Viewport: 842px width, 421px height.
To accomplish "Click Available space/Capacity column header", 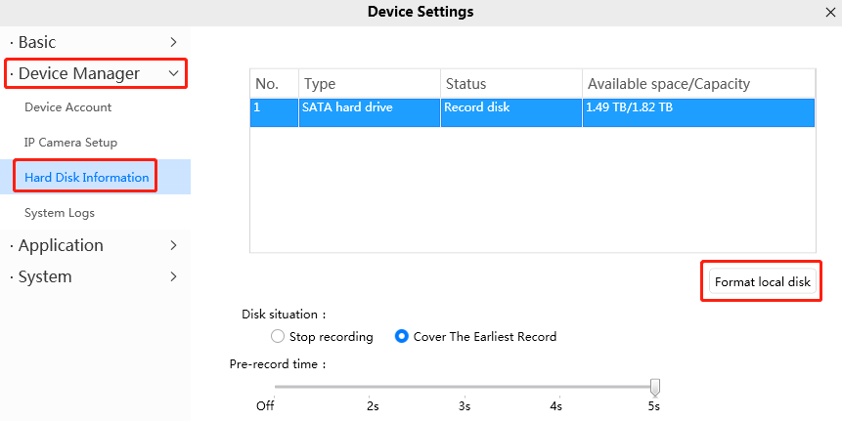I will coord(698,84).
